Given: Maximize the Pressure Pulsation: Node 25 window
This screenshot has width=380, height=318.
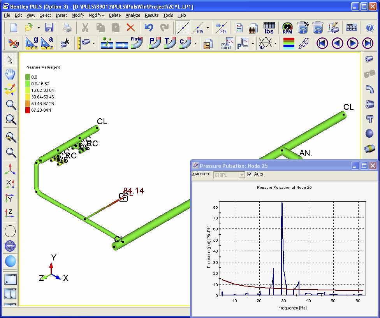Looking at the screenshot, I should [x=364, y=166].
